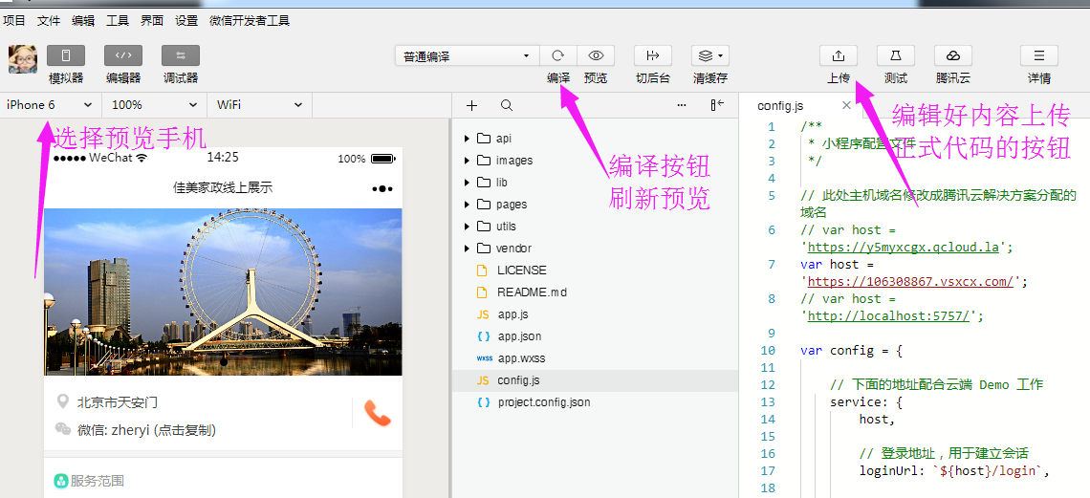1090x498 pixels.
Task: Click the preview (预览) eye icon
Action: pos(596,56)
